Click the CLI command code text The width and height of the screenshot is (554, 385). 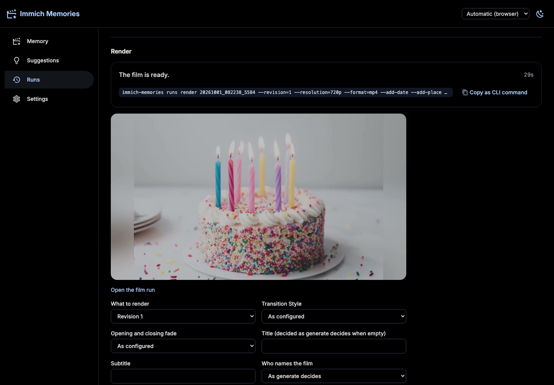285,92
